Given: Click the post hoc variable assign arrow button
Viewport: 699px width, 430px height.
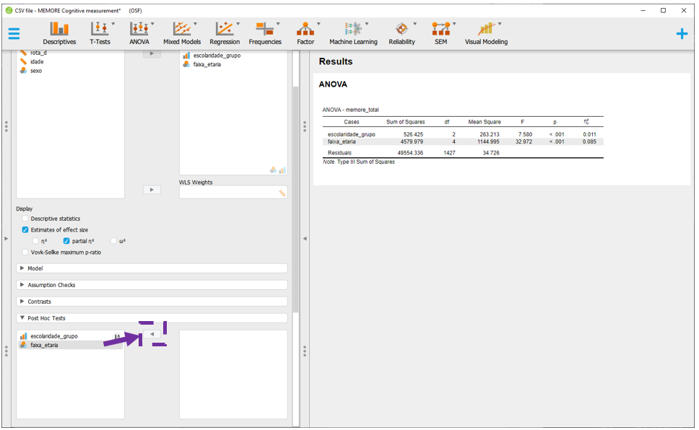Looking at the screenshot, I should [152, 335].
